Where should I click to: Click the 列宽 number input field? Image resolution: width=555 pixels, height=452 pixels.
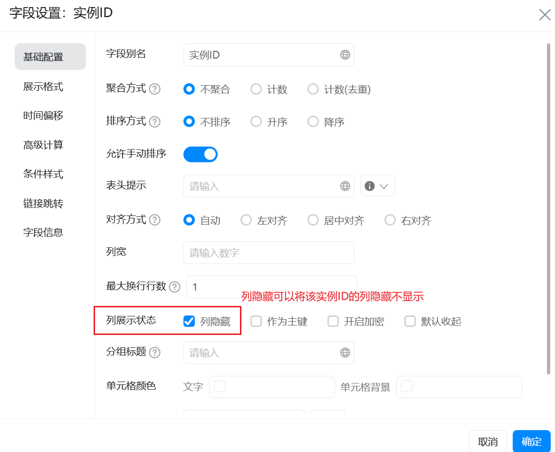[268, 253]
